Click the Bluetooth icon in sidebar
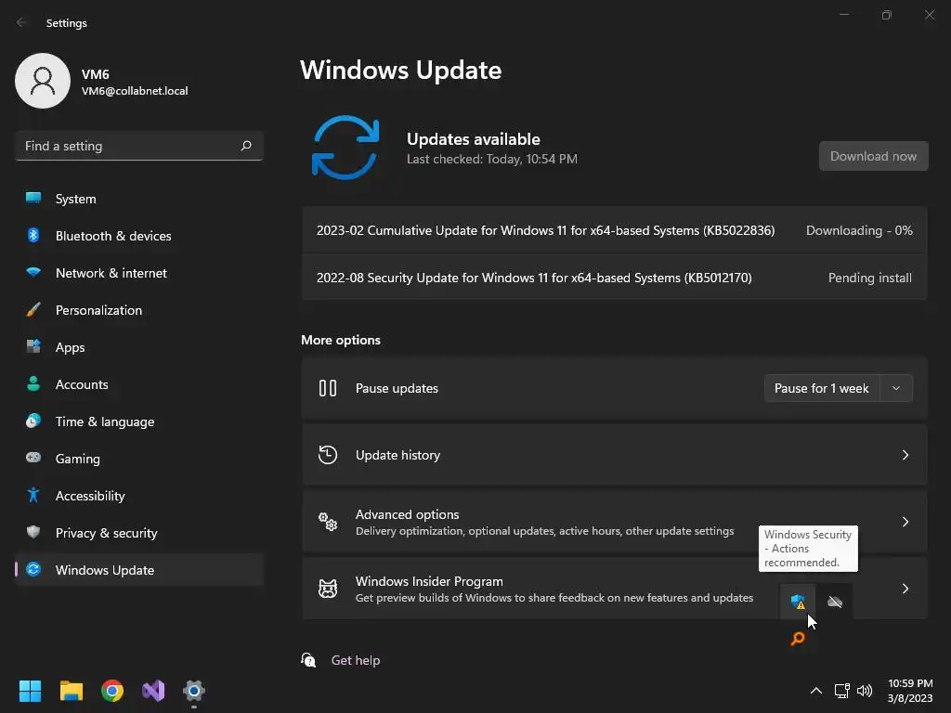The width and height of the screenshot is (951, 713). coord(33,235)
